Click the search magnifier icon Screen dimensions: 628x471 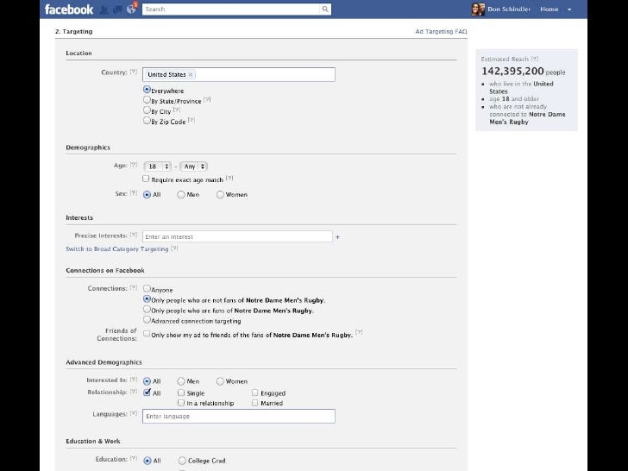tap(325, 9)
